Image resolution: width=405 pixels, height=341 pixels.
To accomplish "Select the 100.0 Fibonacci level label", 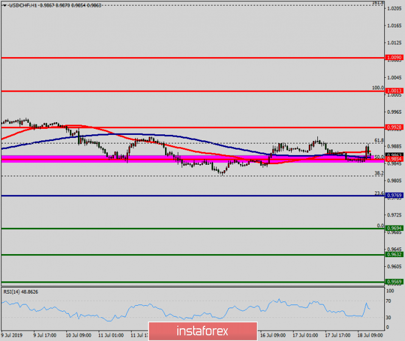I will point(378,88).
